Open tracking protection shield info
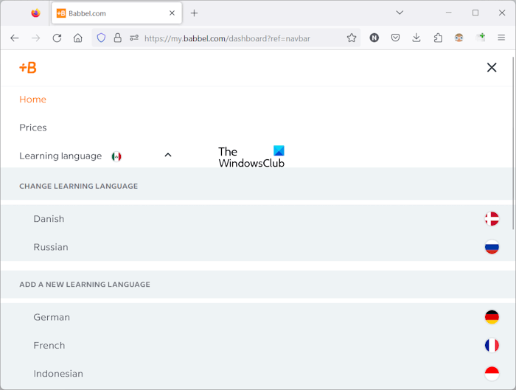516x390 pixels. pos(101,38)
